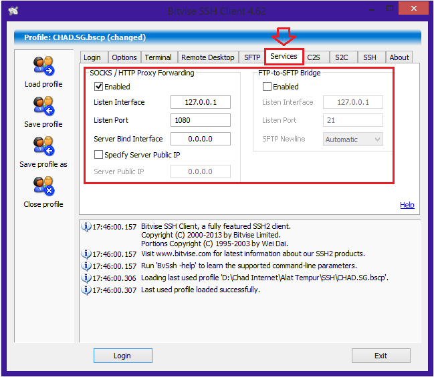Open the SFTP Newline Automatic dropdown

[x=353, y=139]
